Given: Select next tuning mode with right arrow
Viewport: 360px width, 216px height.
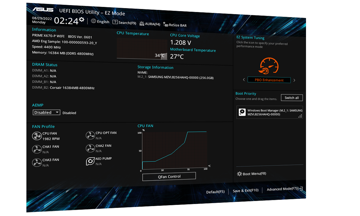Looking at the screenshot, I should click(x=294, y=80).
